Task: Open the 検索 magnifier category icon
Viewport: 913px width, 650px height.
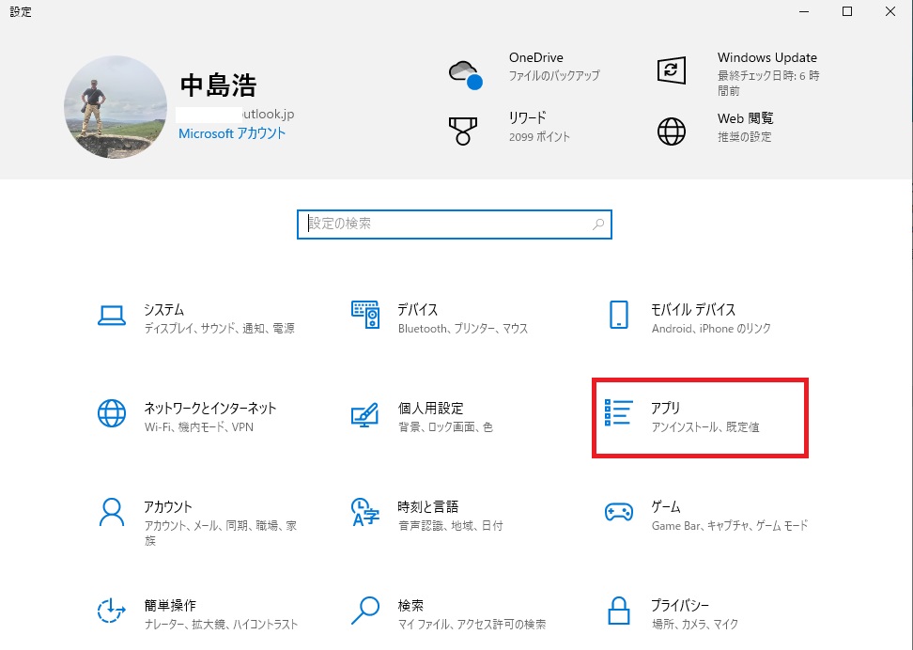Action: pyautogui.click(x=364, y=611)
